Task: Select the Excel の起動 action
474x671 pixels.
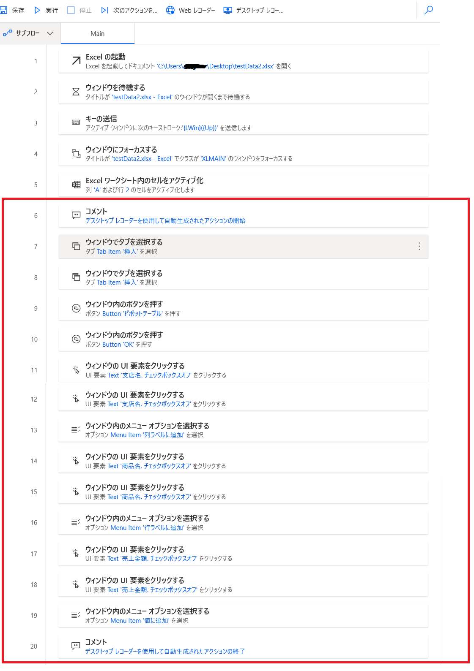Action: point(244,61)
